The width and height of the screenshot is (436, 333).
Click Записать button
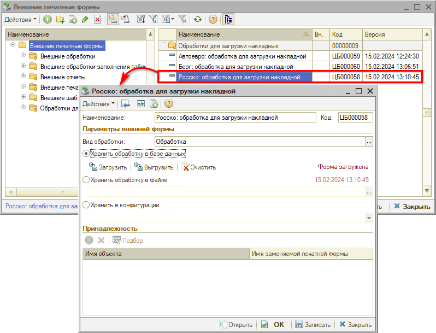click(x=313, y=324)
